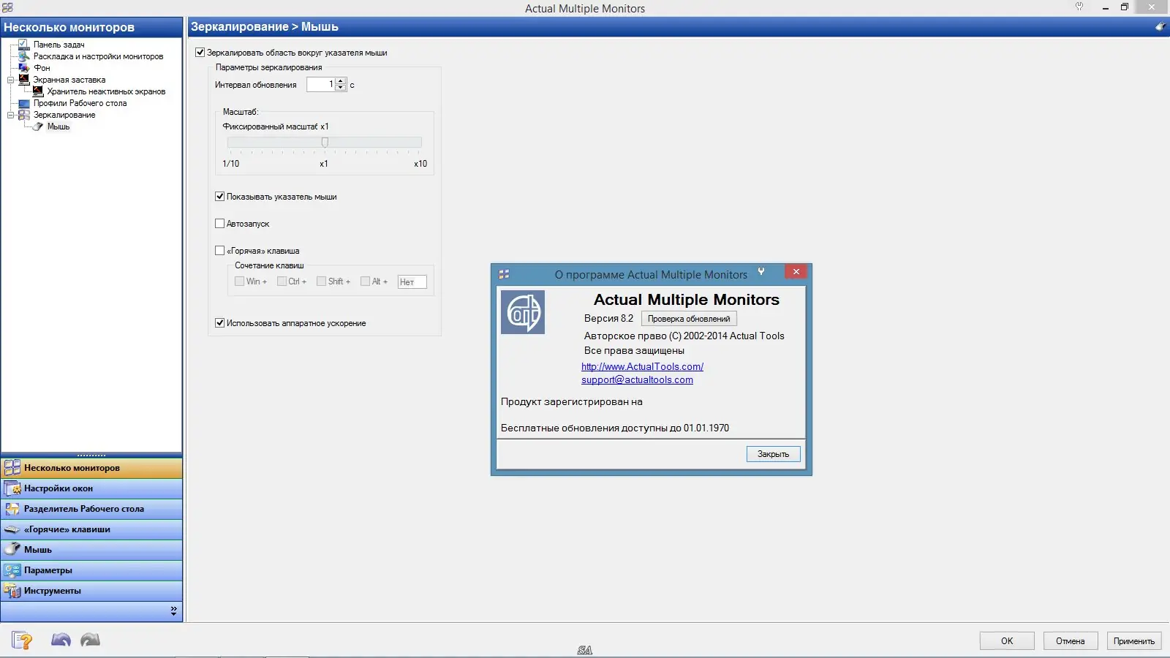Click the mouse icon beside Мышь in tree
The width and height of the screenshot is (1170, 658).
tap(38, 126)
